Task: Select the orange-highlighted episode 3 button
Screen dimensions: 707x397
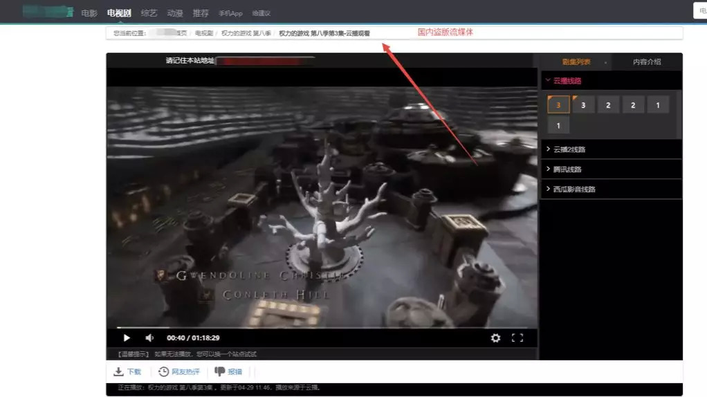Action: 558,104
